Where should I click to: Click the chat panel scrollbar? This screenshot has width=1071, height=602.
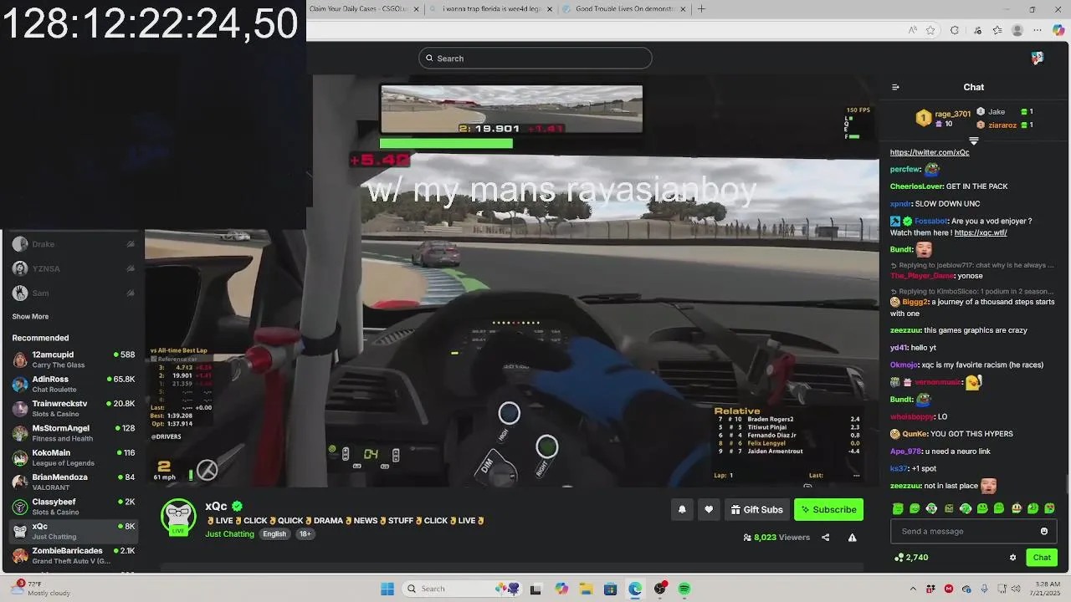[x=1066, y=485]
